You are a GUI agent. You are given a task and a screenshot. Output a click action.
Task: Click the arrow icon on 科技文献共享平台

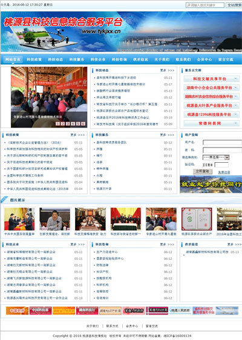tap(236, 79)
